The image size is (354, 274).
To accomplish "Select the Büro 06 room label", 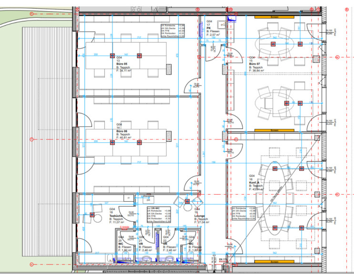I will (x=123, y=131).
